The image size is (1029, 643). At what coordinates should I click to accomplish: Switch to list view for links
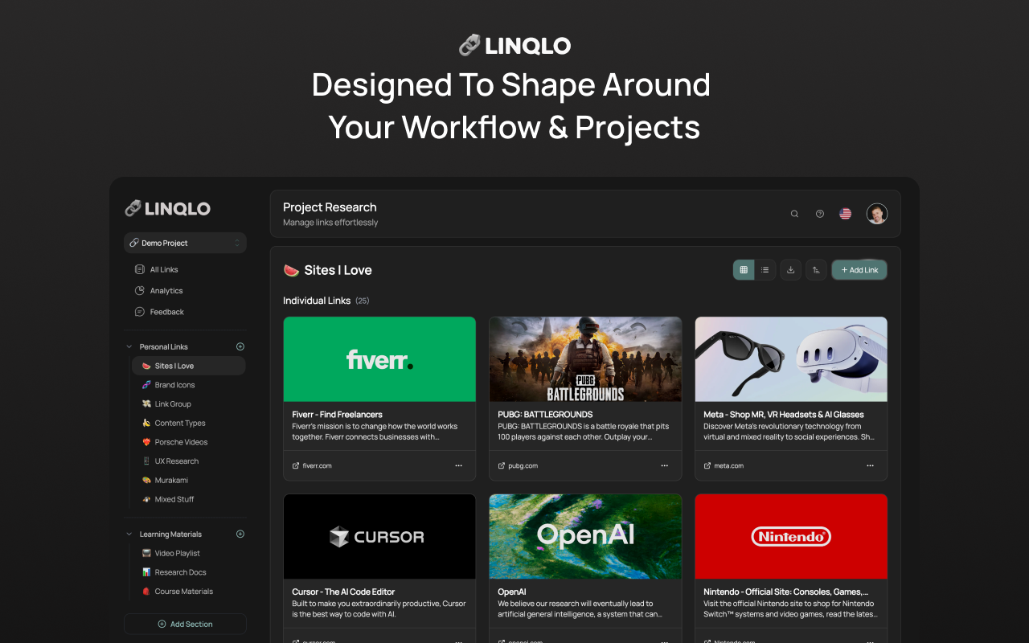[765, 270]
